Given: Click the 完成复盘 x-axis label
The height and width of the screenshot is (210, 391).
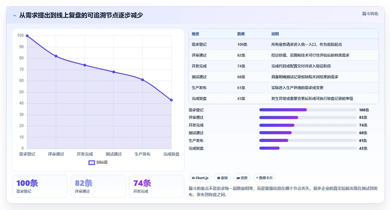Looking at the screenshot, I should click(x=171, y=154).
